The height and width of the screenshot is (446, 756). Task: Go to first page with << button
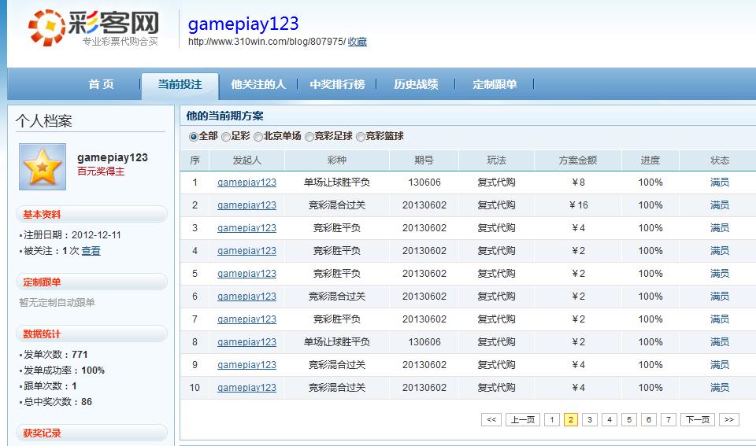pyautogui.click(x=491, y=419)
